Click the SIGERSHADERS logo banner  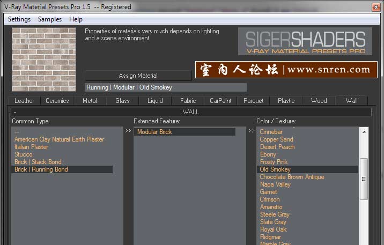click(305, 41)
